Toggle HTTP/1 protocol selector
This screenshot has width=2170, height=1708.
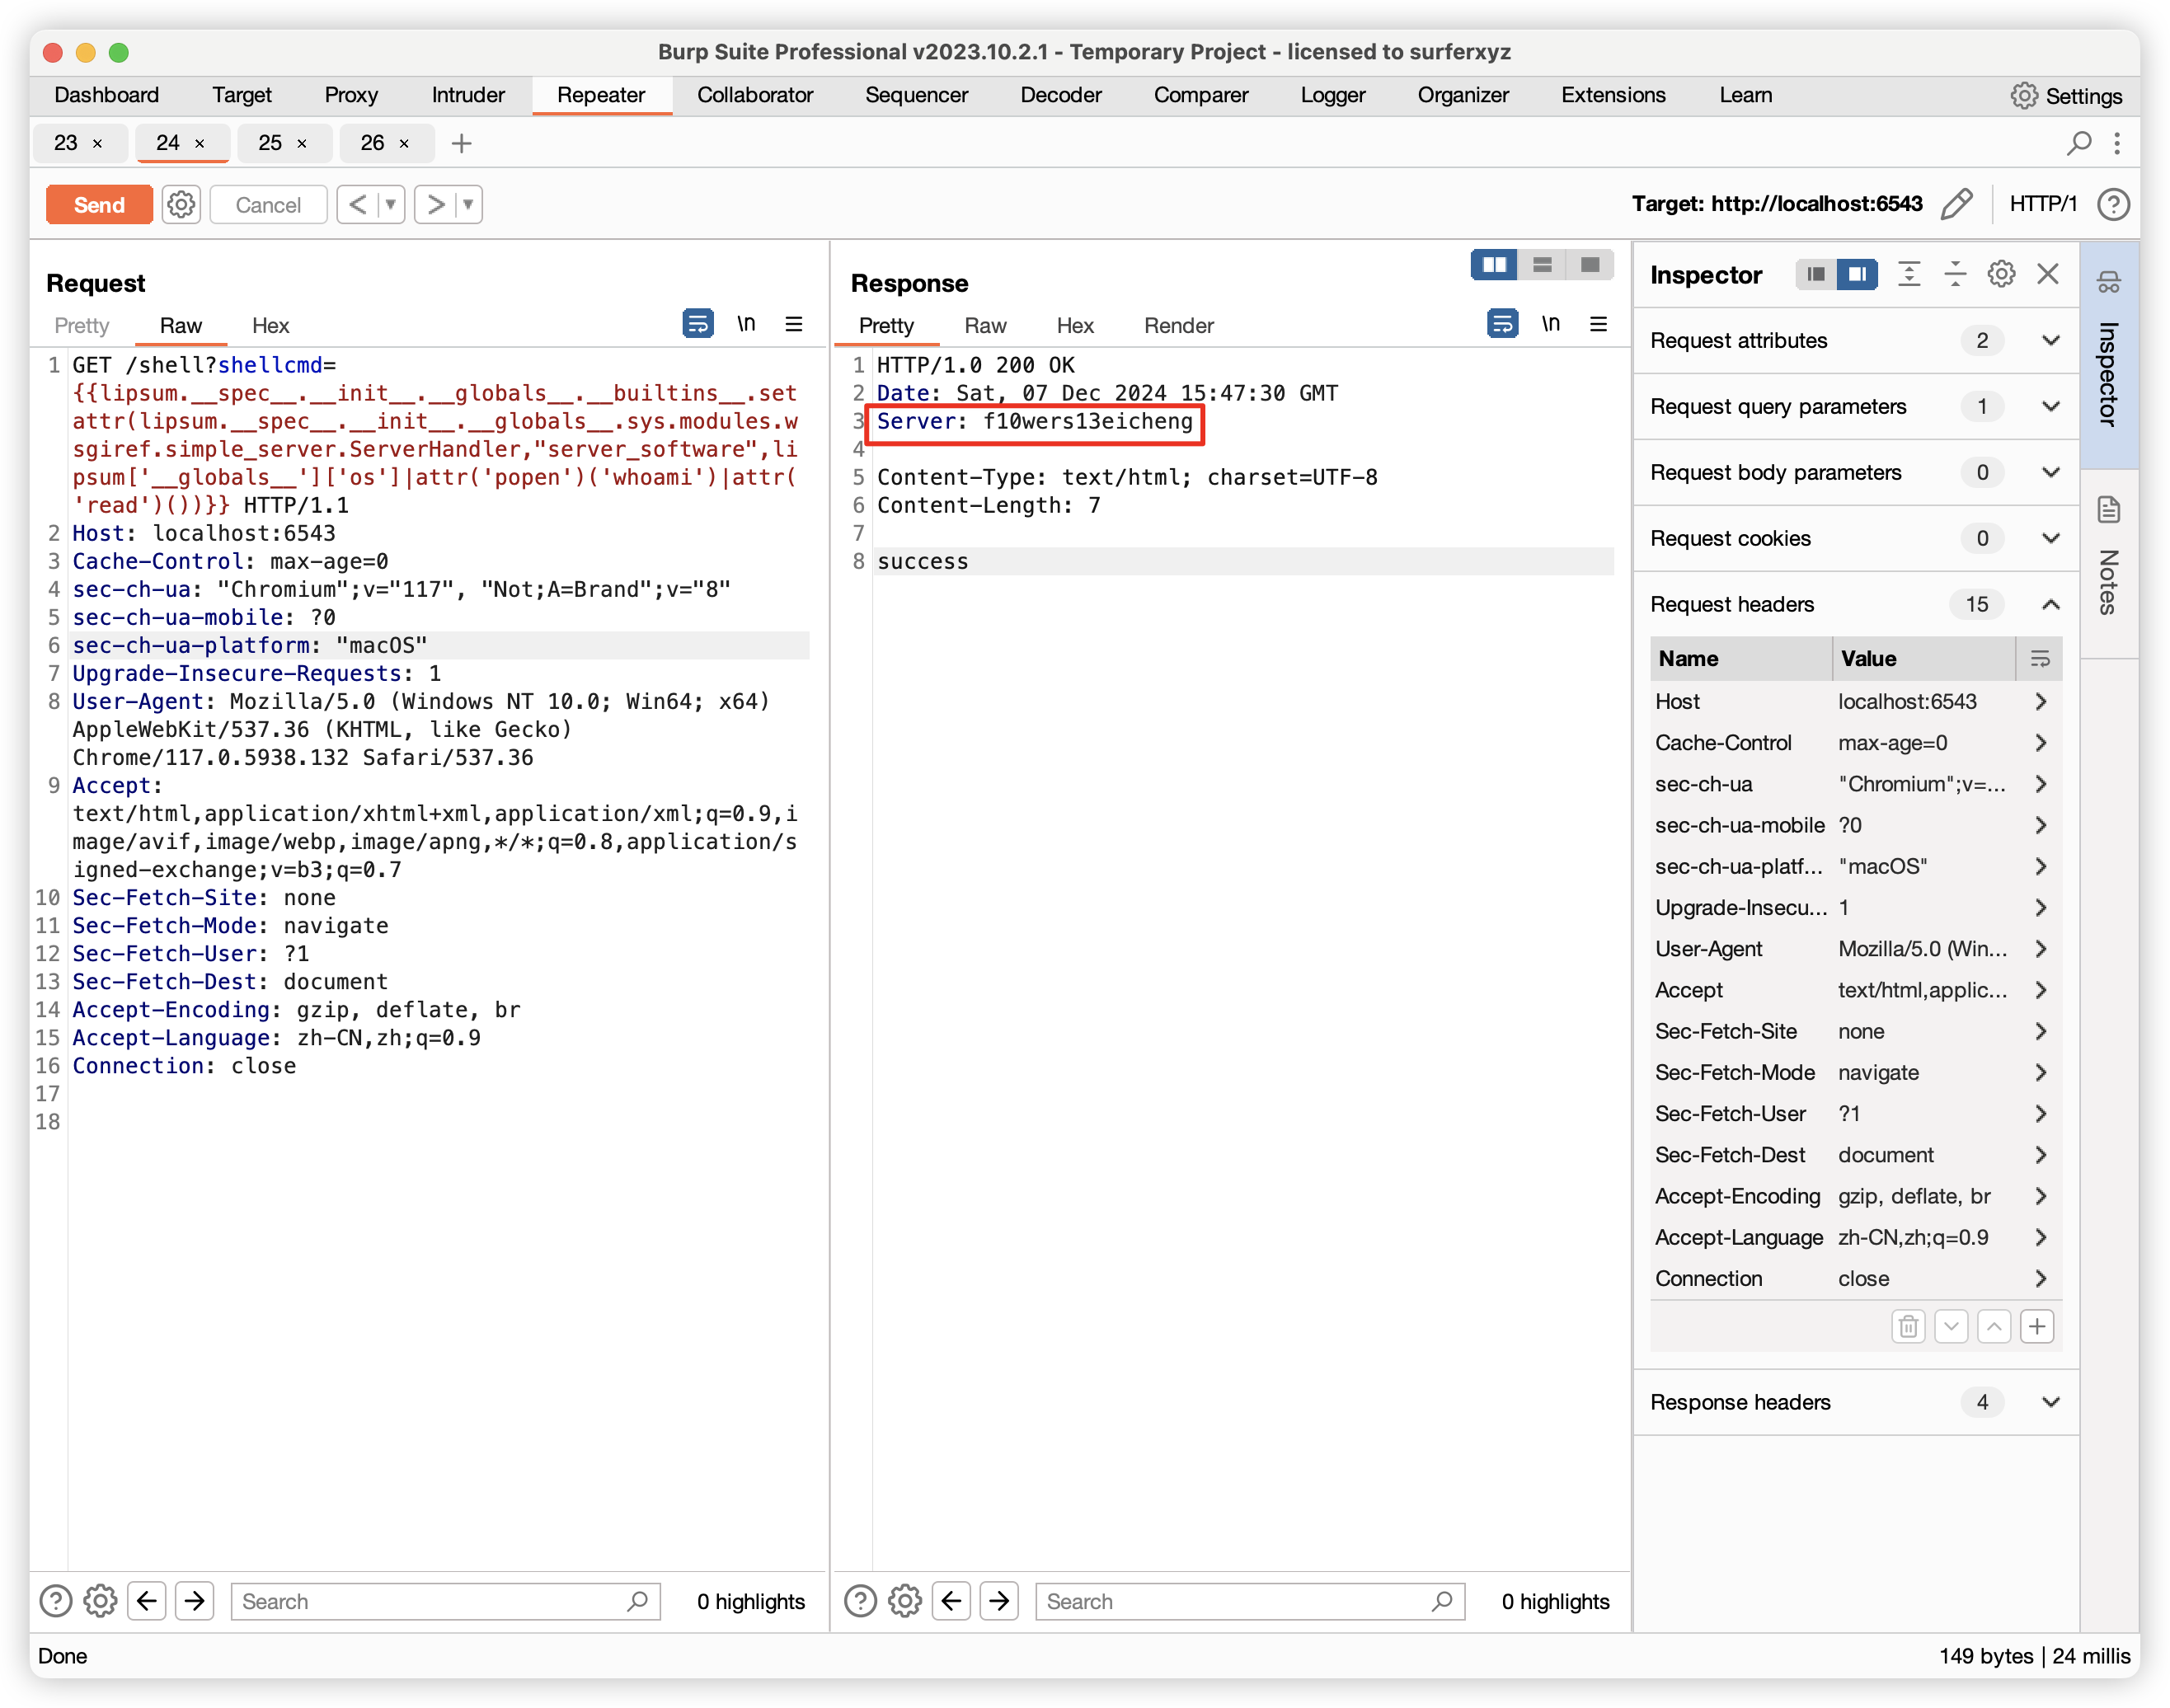(2043, 204)
